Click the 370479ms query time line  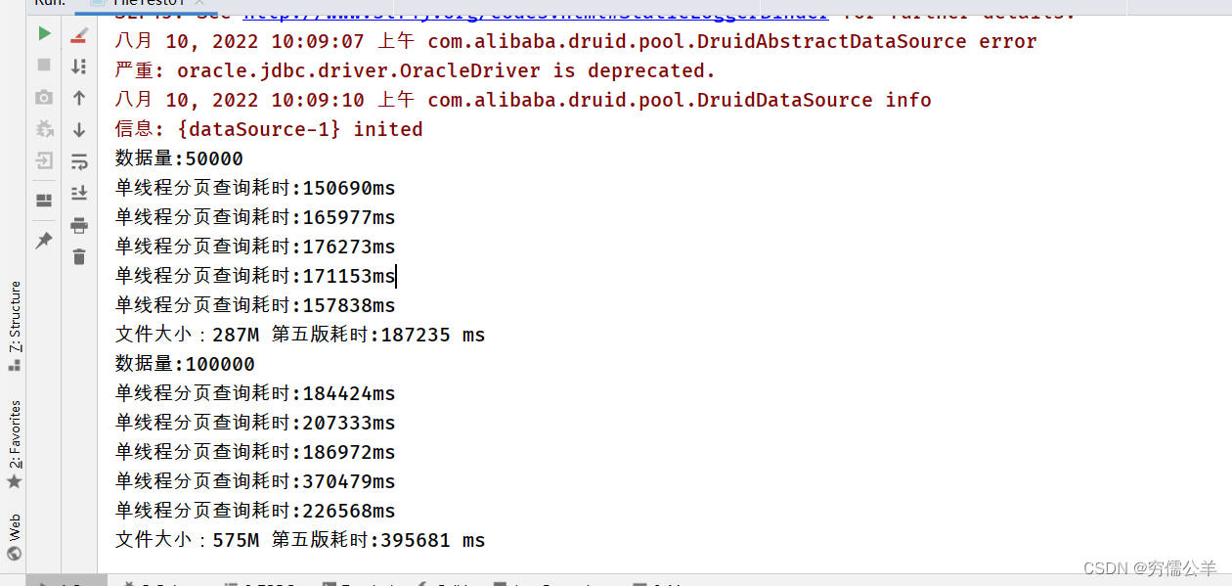pyautogui.click(x=255, y=482)
